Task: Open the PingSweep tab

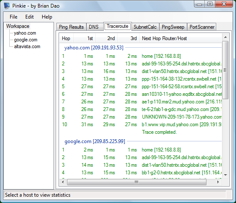Action: point(173,27)
